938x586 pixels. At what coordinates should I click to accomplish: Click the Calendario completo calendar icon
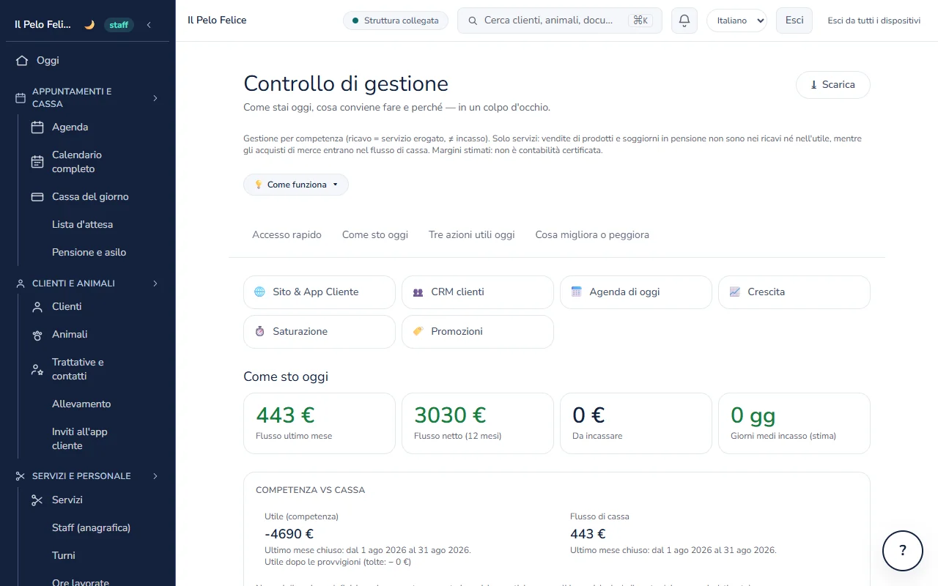click(x=37, y=162)
